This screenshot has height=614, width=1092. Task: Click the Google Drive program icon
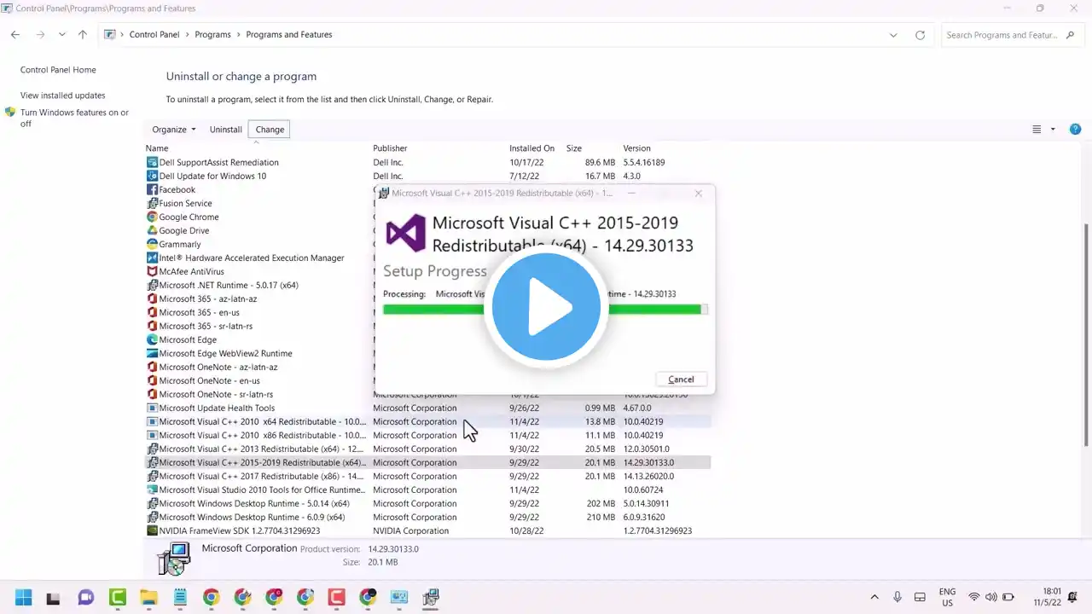(153, 230)
